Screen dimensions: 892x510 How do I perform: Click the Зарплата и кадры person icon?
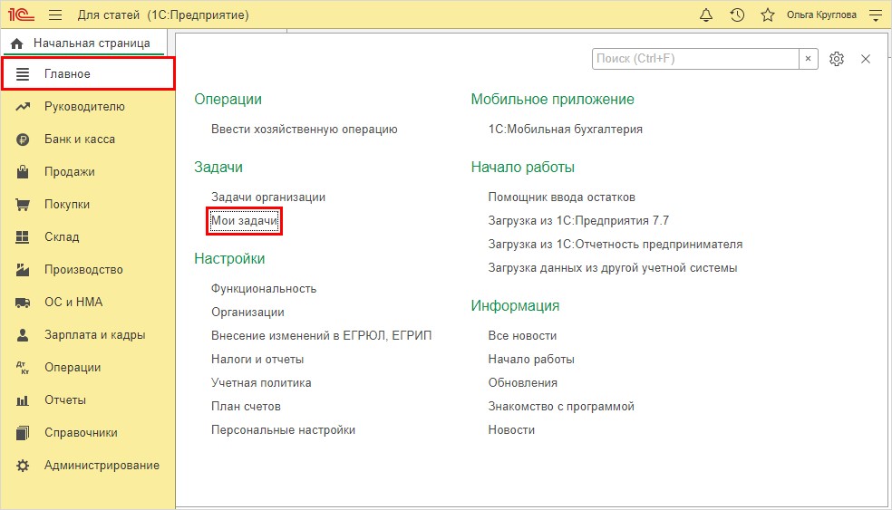tap(22, 335)
